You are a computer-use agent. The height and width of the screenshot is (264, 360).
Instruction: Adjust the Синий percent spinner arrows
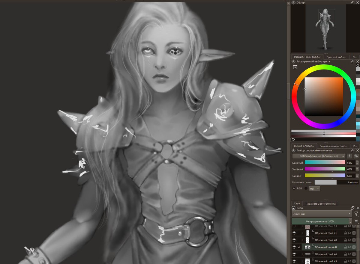coord(357,176)
